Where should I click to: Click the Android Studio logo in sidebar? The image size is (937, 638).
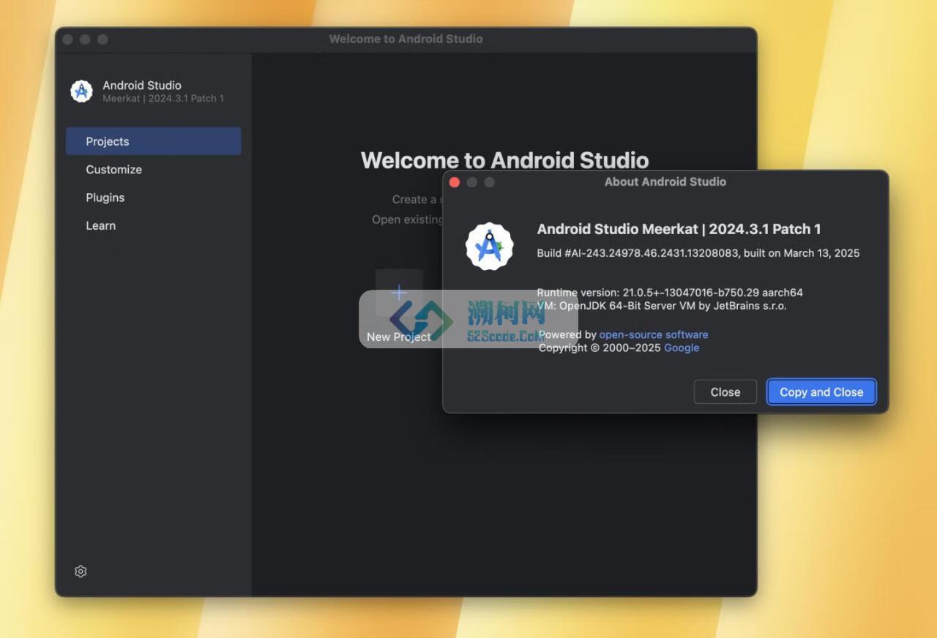[81, 91]
